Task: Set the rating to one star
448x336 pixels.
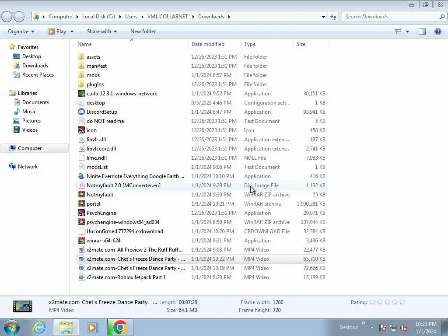Action: click(x=372, y=302)
